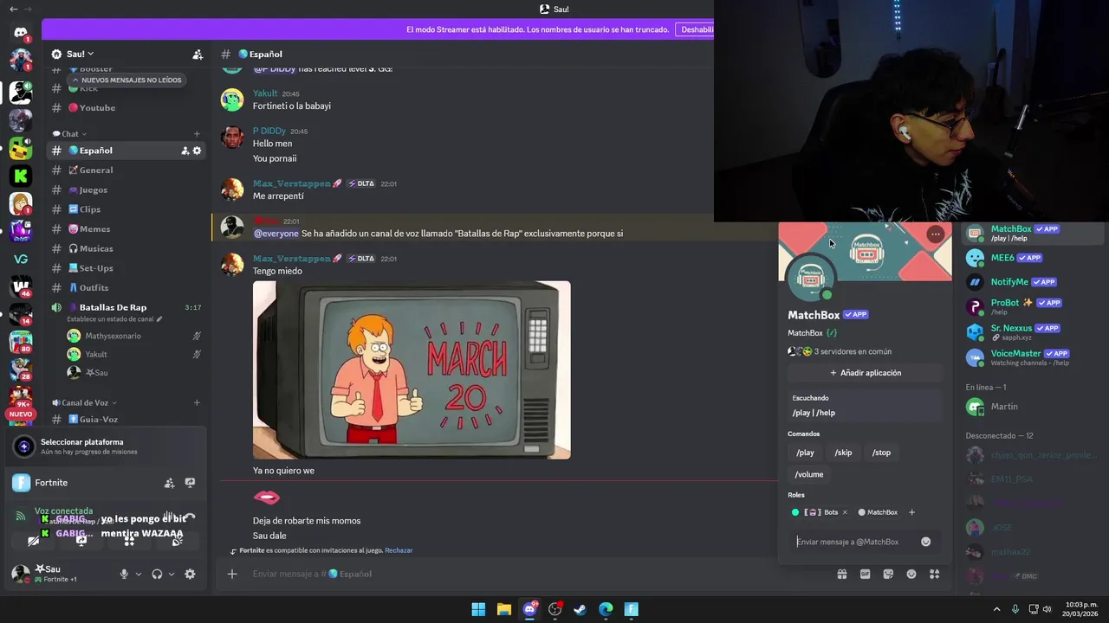
Task: Open MatchBox profile more options menu
Action: coord(935,234)
